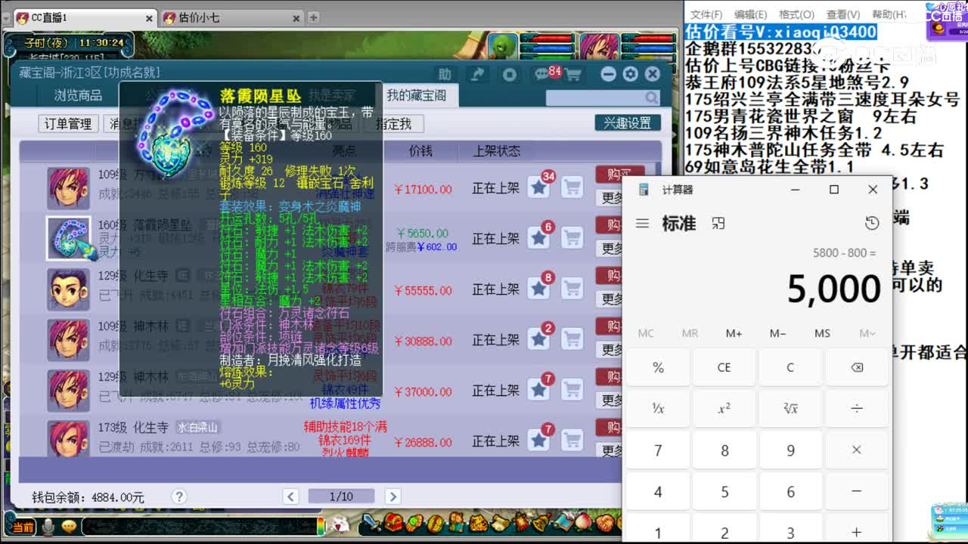
Task: Click calculator M+ memory button
Action: point(734,333)
